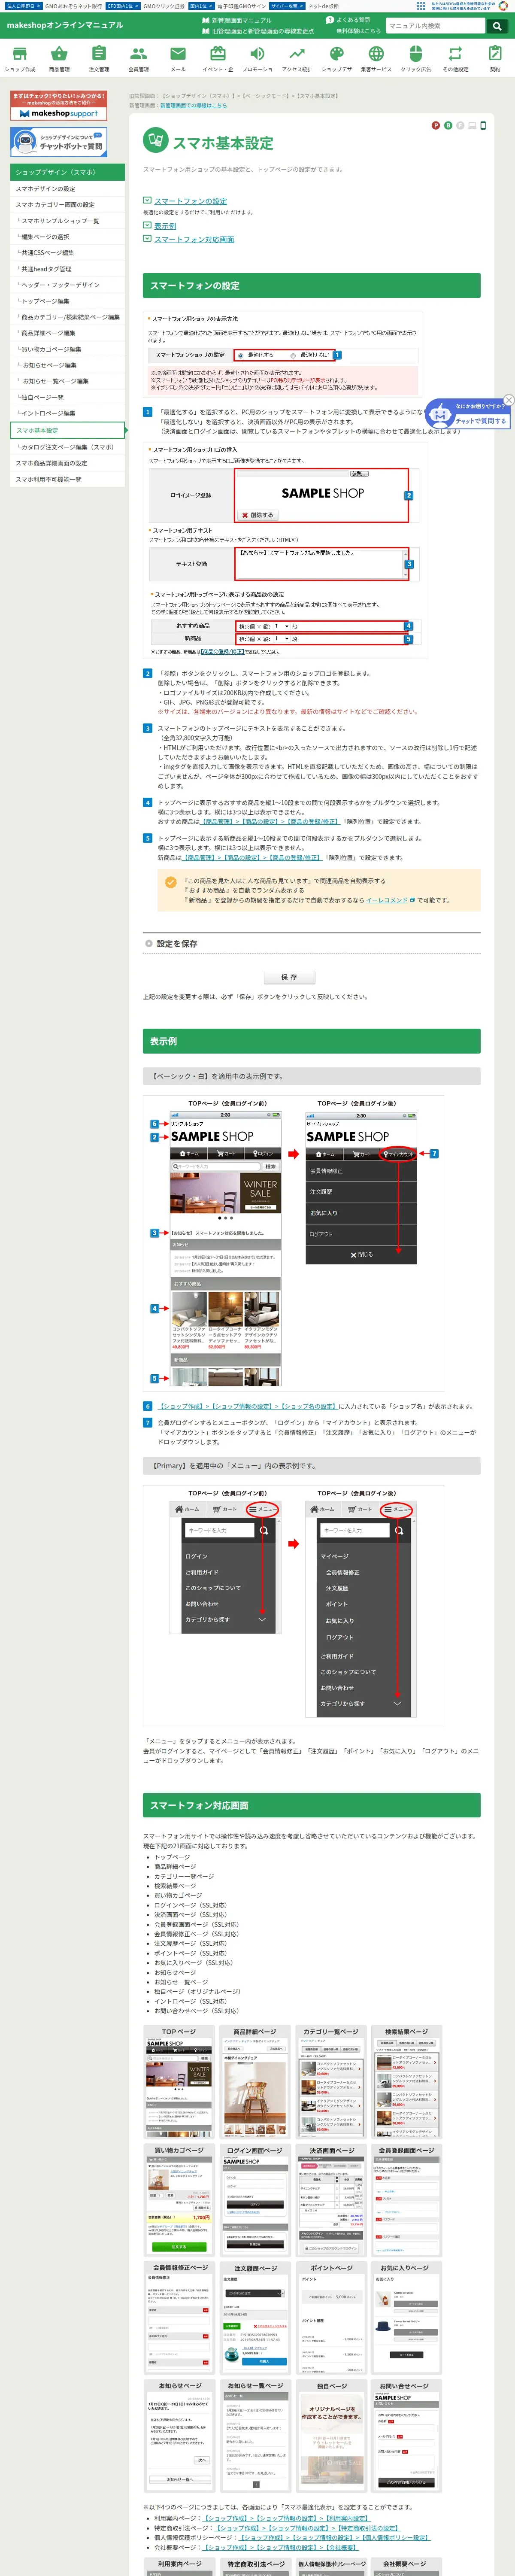Viewport: 515px width, 2576px height.
Task: Click the 商品詳細ページ sample thumbnail
Action: tap(255, 2082)
